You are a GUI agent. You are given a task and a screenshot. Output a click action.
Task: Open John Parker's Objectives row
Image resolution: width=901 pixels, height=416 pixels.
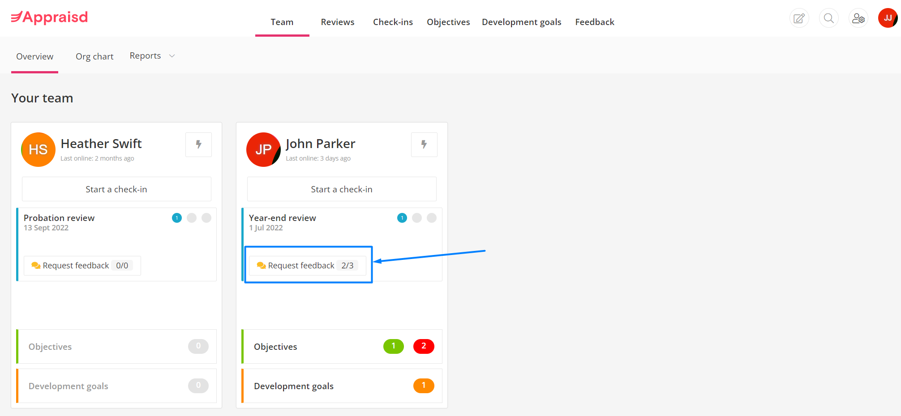point(342,347)
